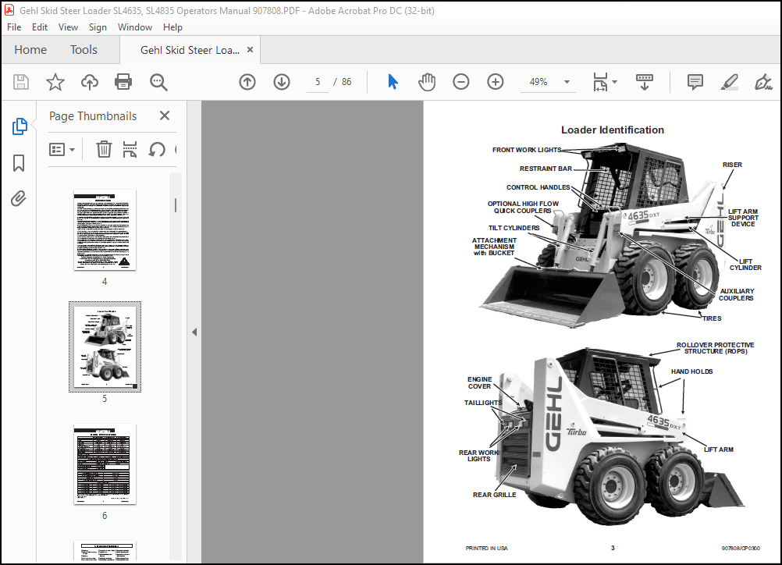782x565 pixels.
Task: Close the Gehl Skid Steer document tab
Action: (x=250, y=49)
